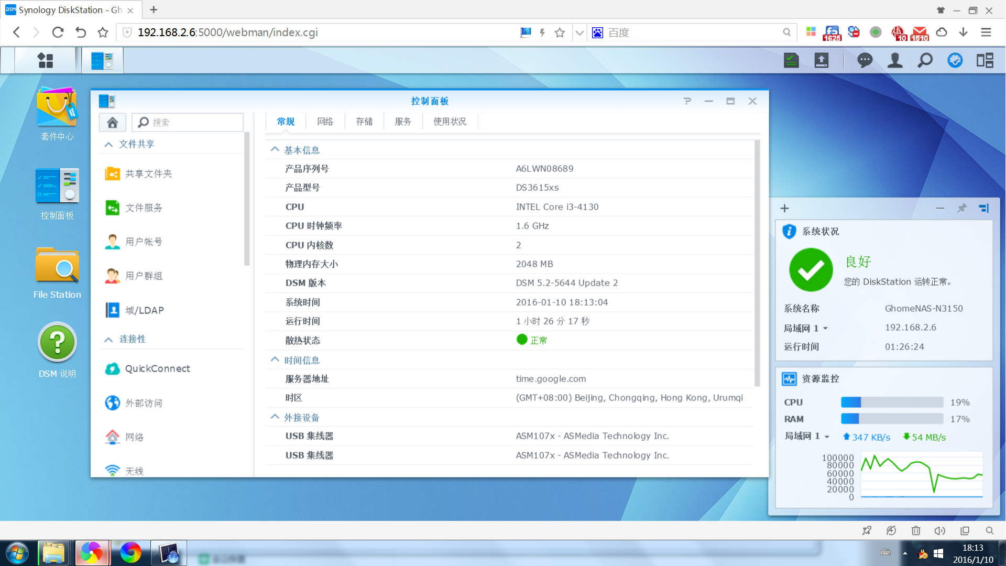Image resolution: width=1006 pixels, height=566 pixels.
Task: Open the upload queue icon in DSM taskbar
Action: [x=822, y=60]
